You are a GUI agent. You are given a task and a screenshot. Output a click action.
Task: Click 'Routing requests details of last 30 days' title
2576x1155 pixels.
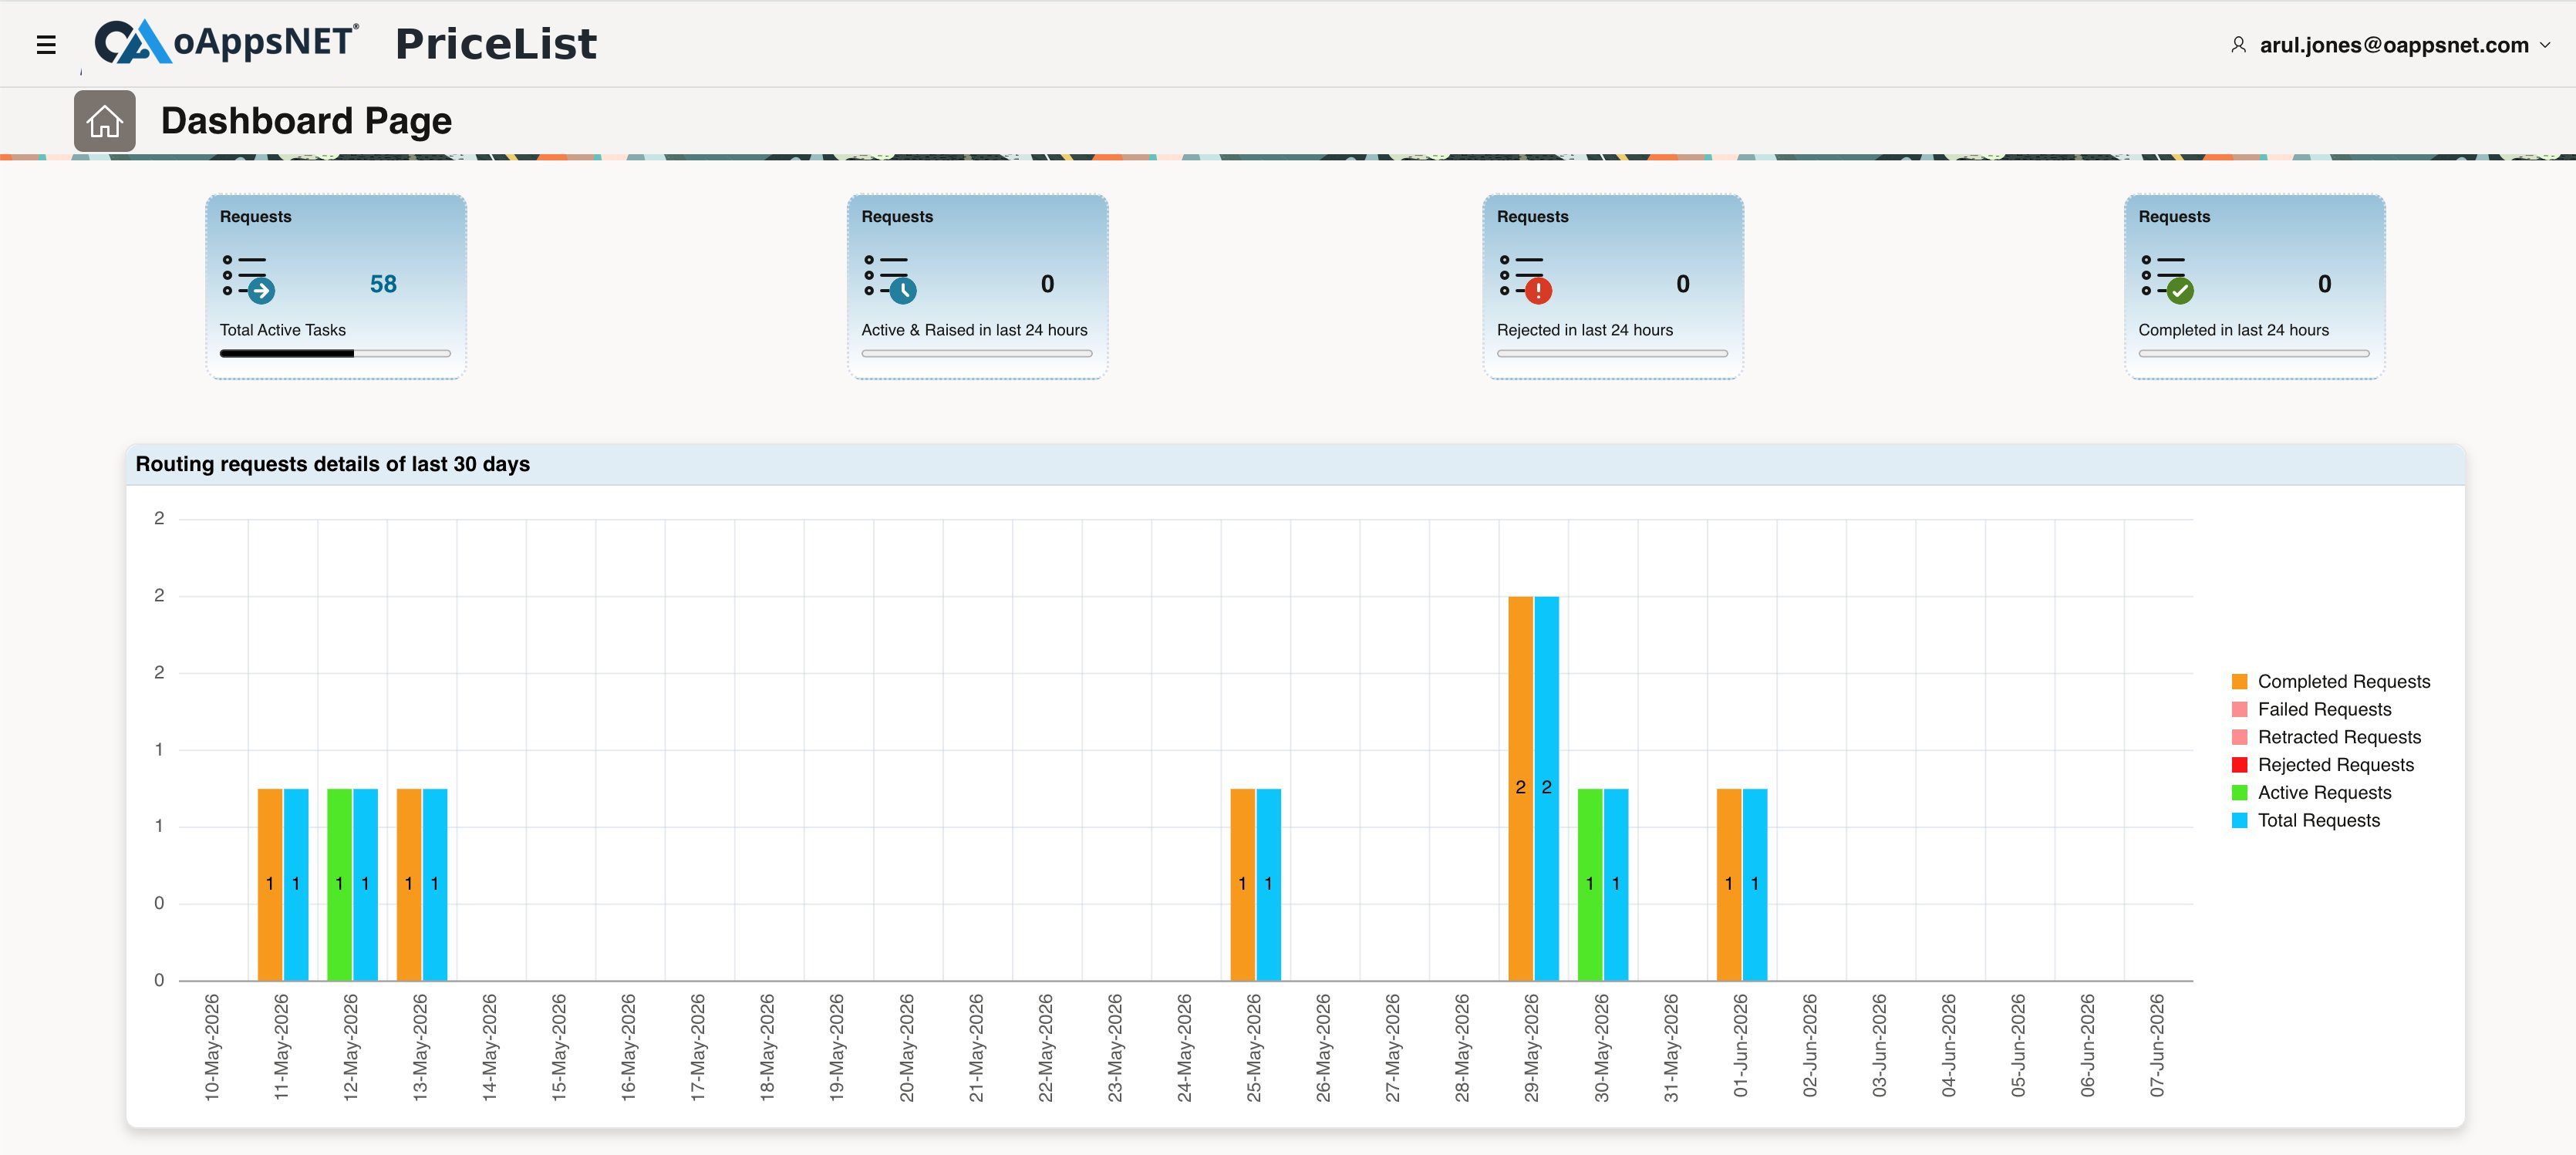(x=333, y=464)
